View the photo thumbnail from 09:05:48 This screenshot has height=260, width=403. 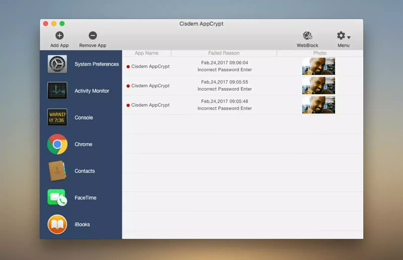coord(318,105)
